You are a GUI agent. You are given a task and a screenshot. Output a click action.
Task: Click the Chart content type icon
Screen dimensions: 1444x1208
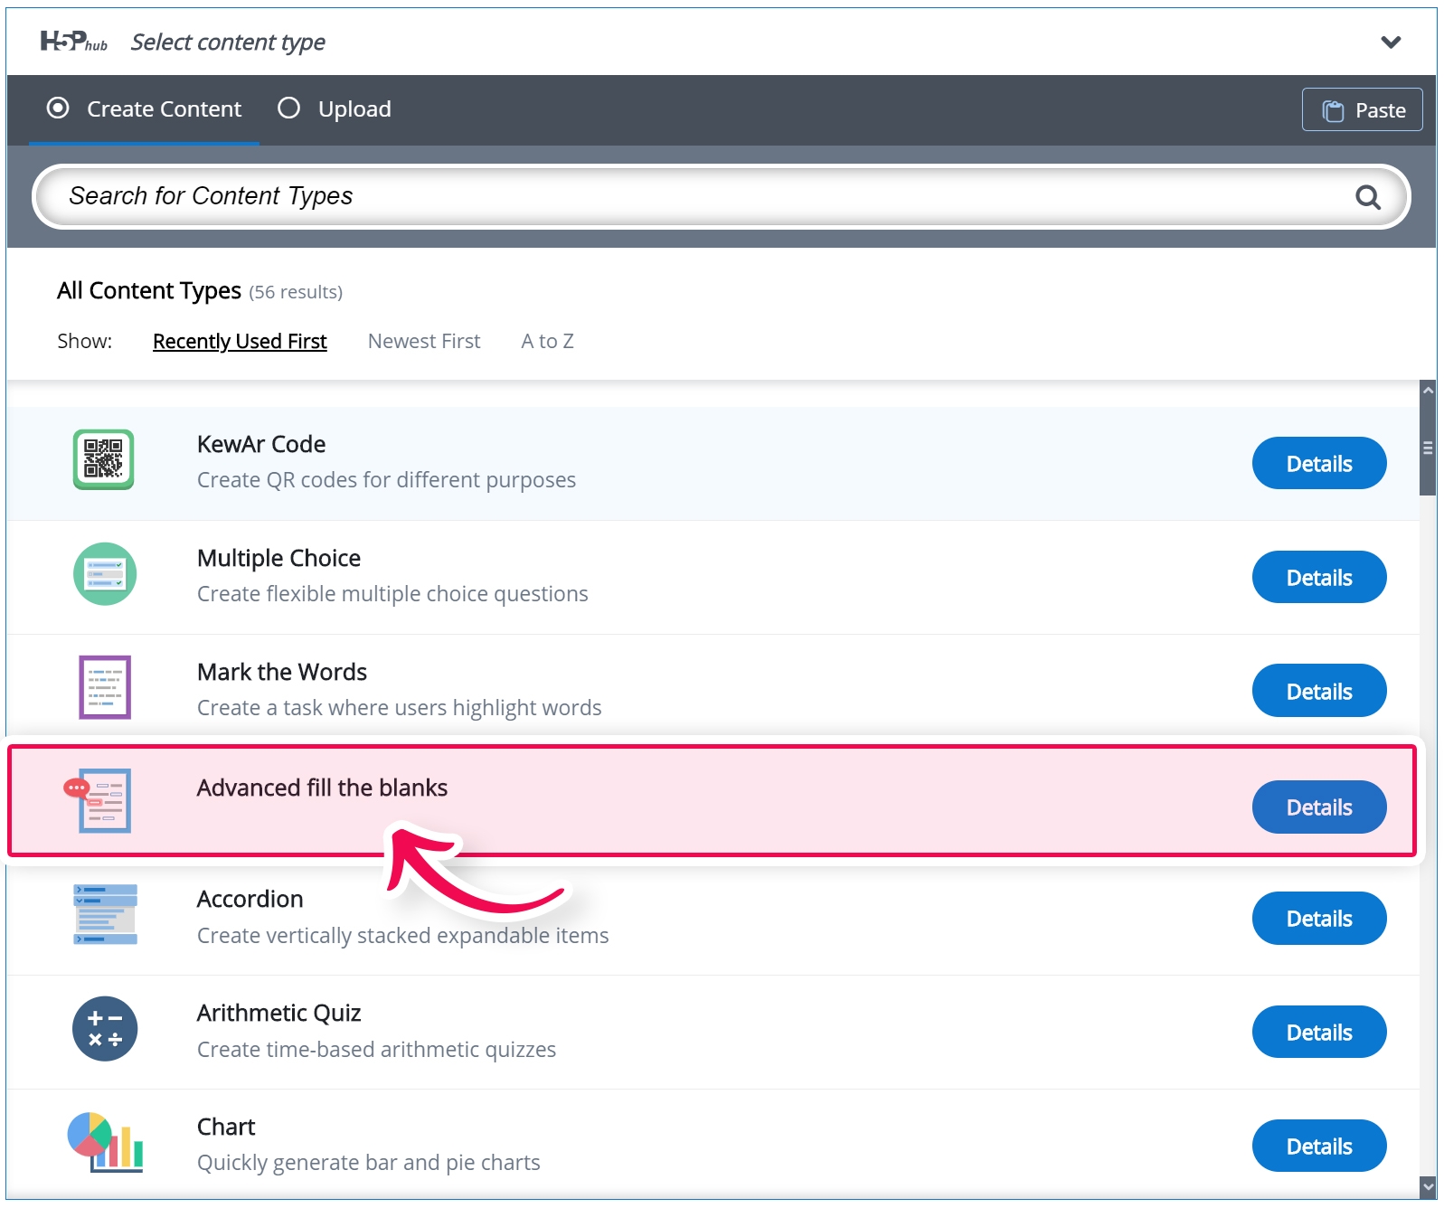point(105,1142)
